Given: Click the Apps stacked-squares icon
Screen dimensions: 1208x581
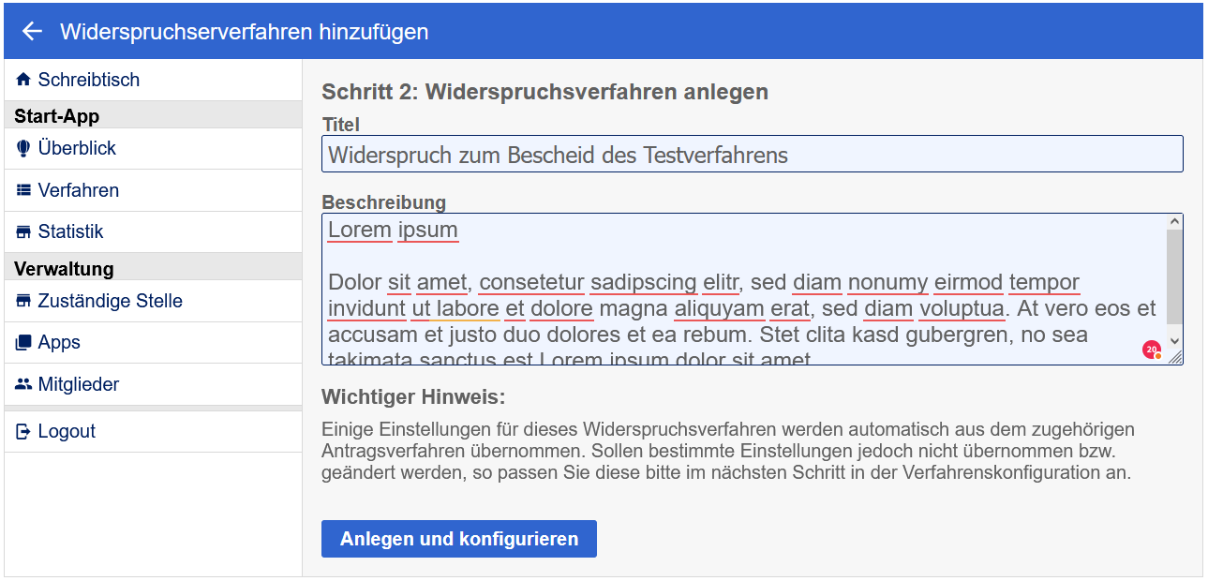Looking at the screenshot, I should tap(23, 343).
